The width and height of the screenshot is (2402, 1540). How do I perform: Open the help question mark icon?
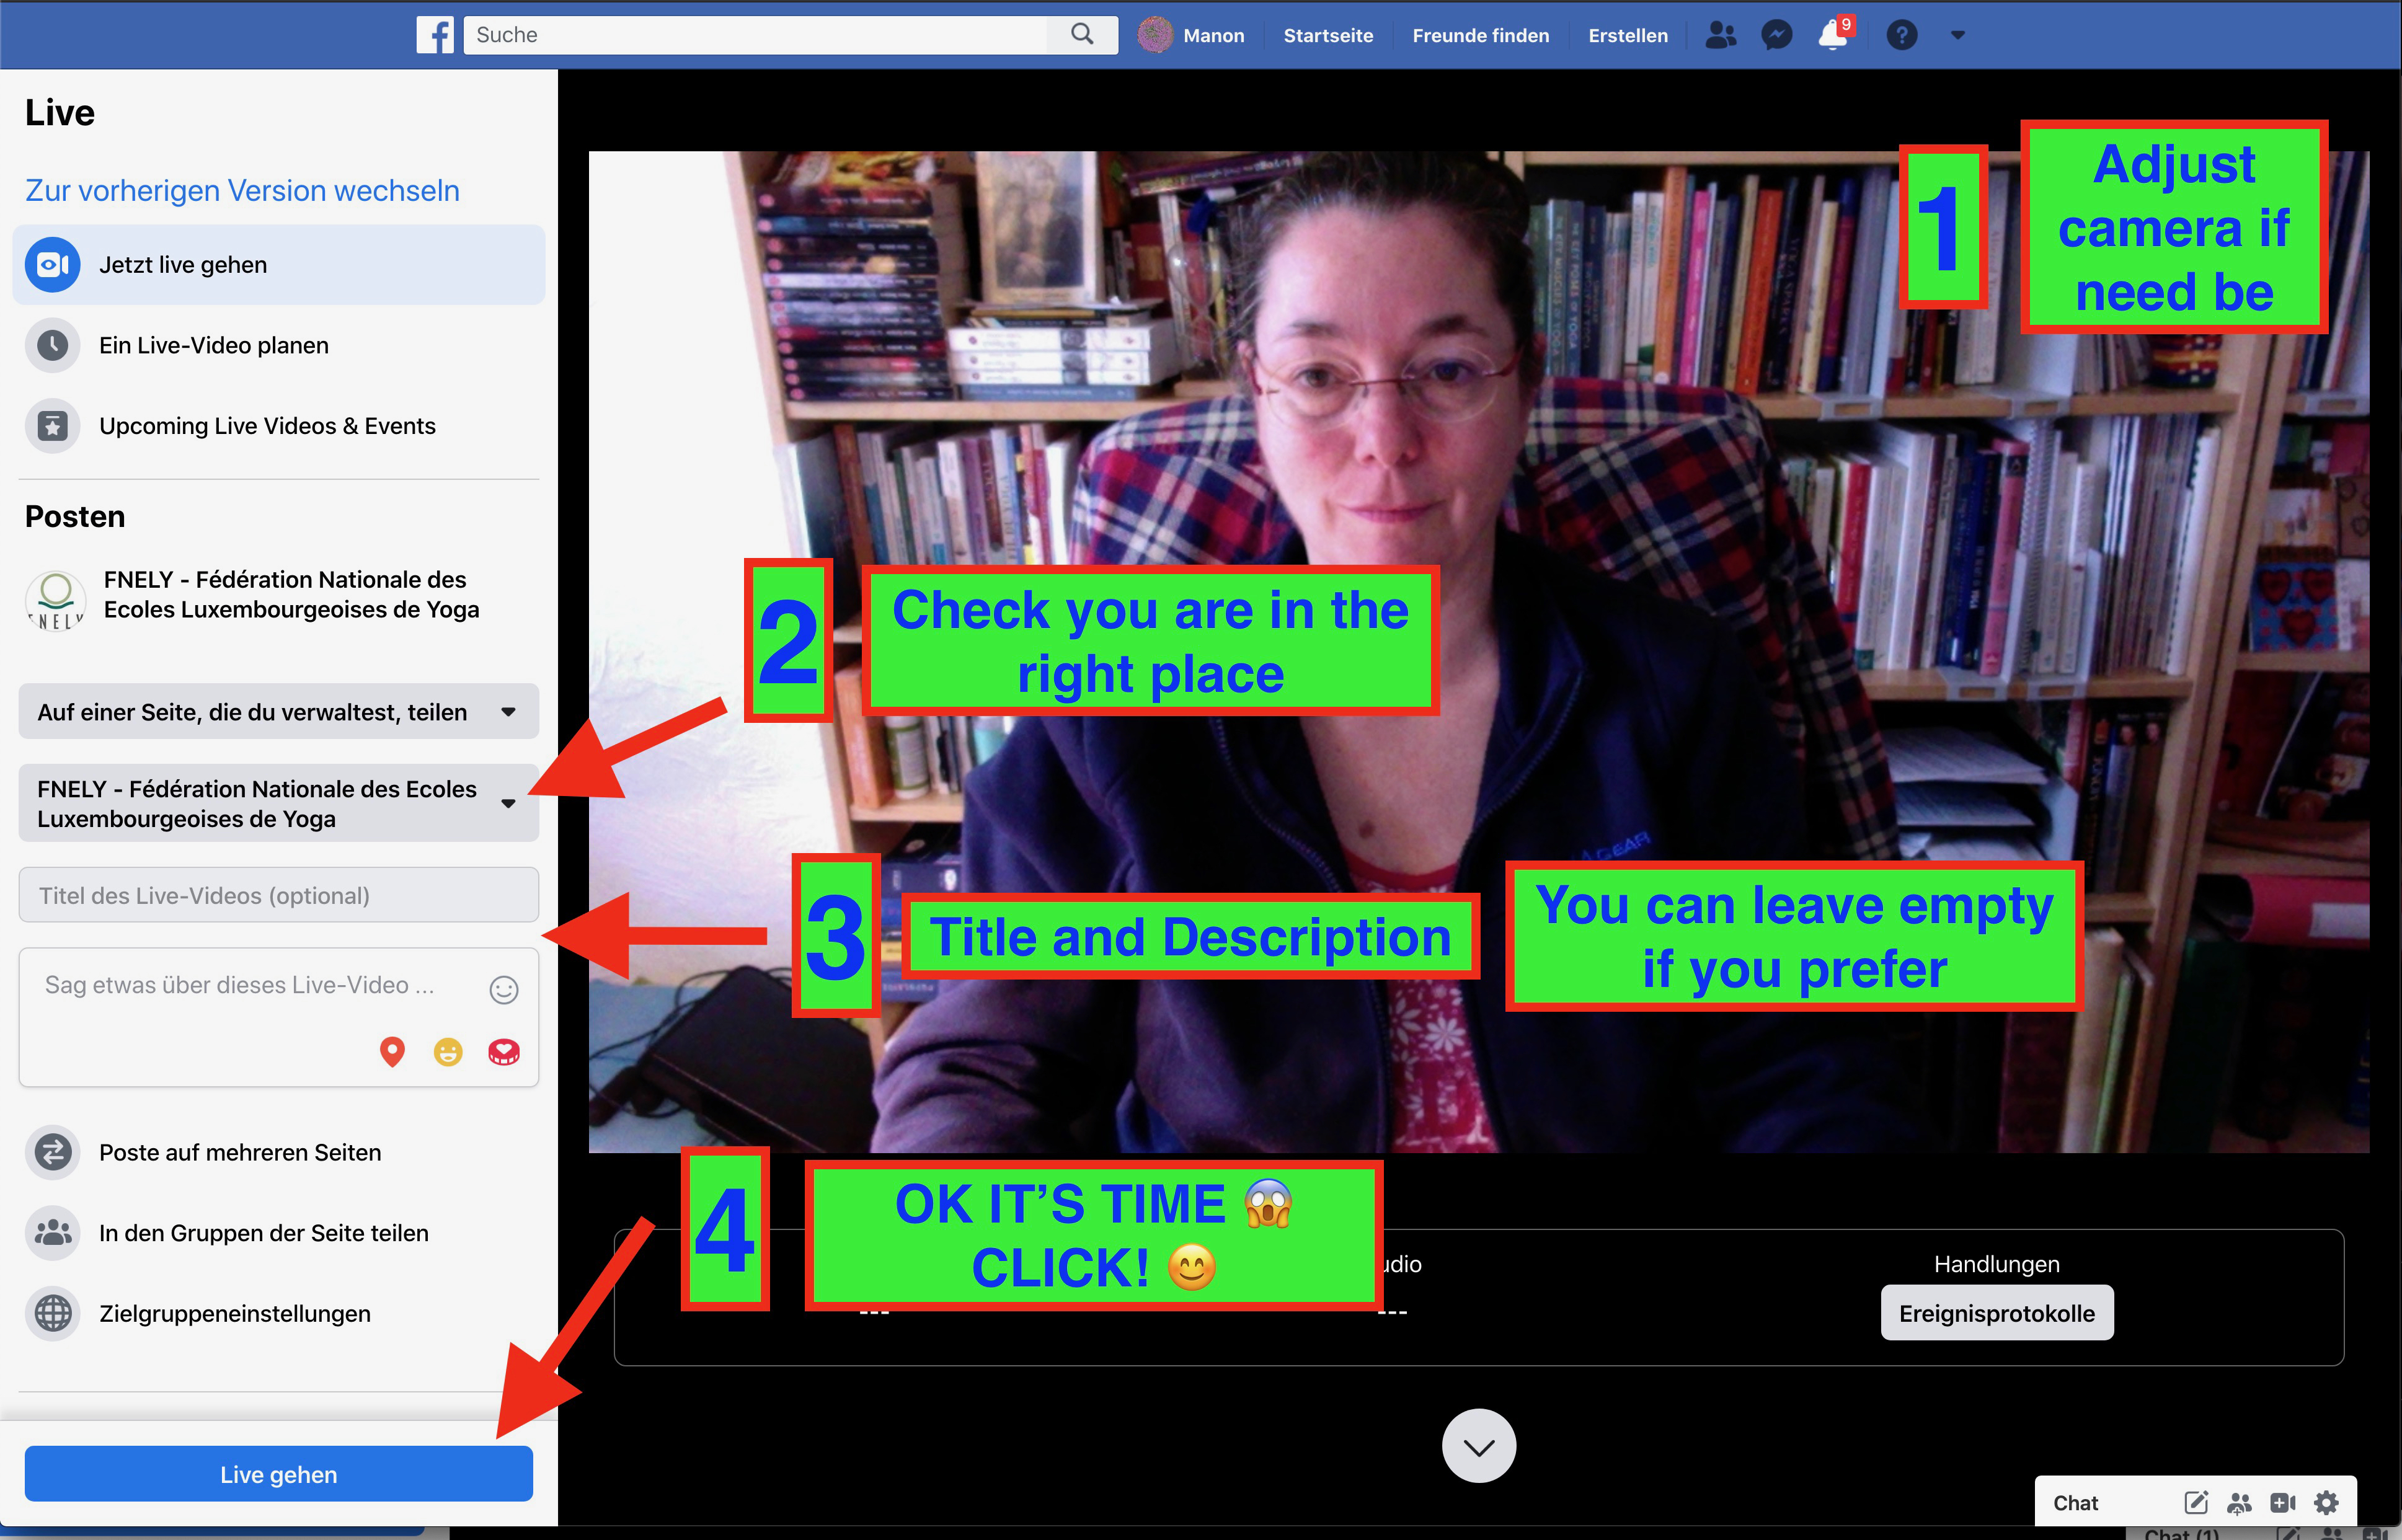pyautogui.click(x=1901, y=35)
